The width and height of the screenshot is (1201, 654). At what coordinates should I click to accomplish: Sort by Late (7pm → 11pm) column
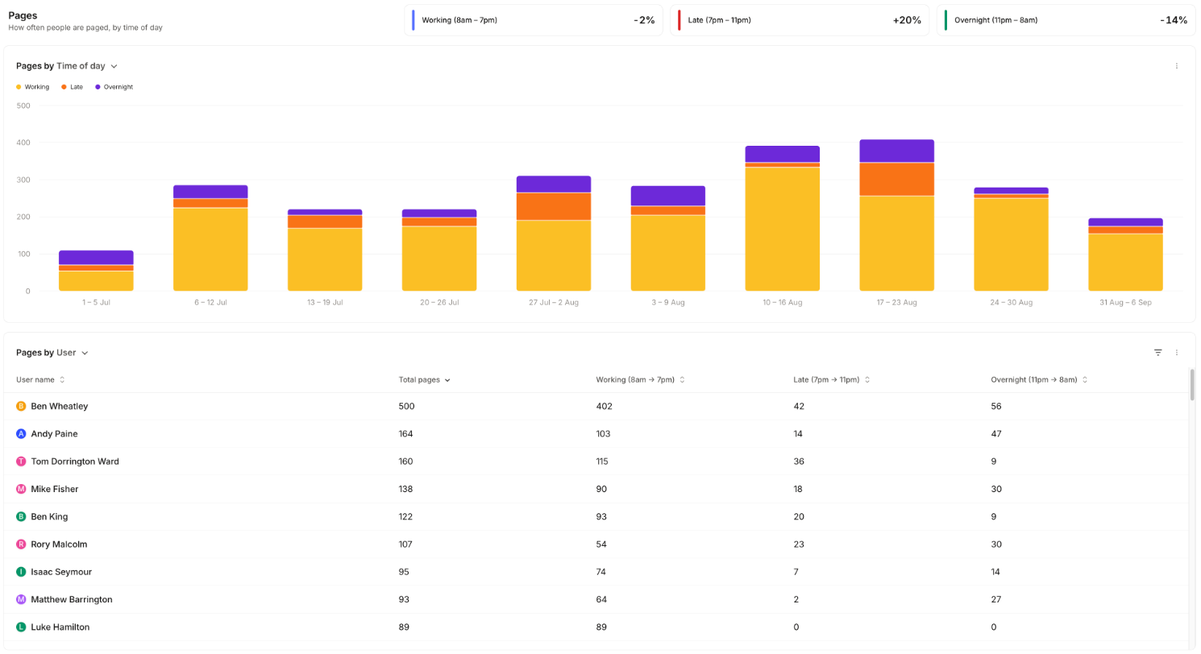tap(832, 379)
